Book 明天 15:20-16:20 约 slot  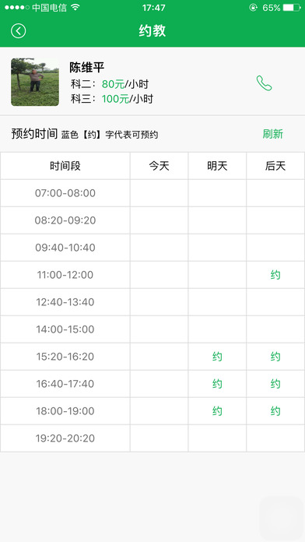pos(217,357)
